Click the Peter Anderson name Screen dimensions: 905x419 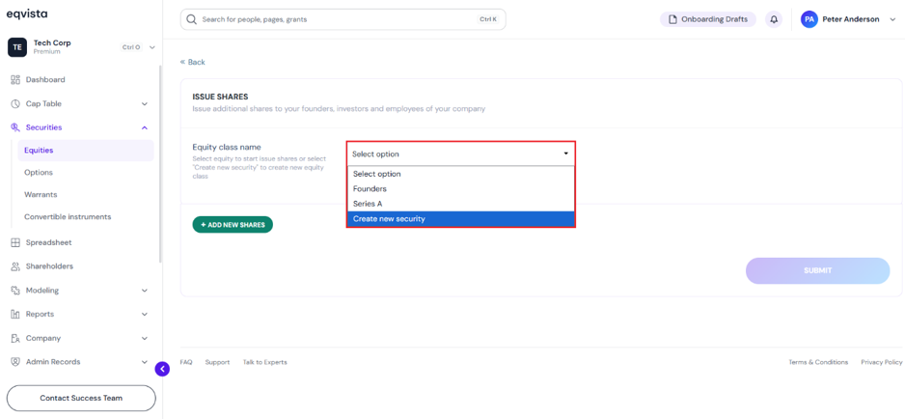851,19
